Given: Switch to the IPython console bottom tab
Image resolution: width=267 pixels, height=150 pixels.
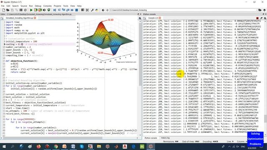Looking at the screenshot, I should pyautogui.click(x=151, y=138).
